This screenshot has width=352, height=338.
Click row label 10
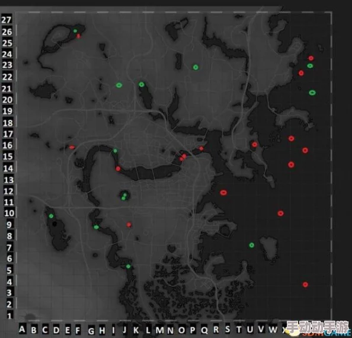pos(9,213)
